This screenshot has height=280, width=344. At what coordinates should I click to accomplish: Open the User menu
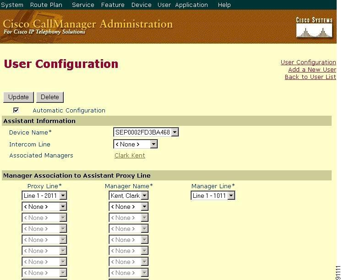click(x=164, y=5)
